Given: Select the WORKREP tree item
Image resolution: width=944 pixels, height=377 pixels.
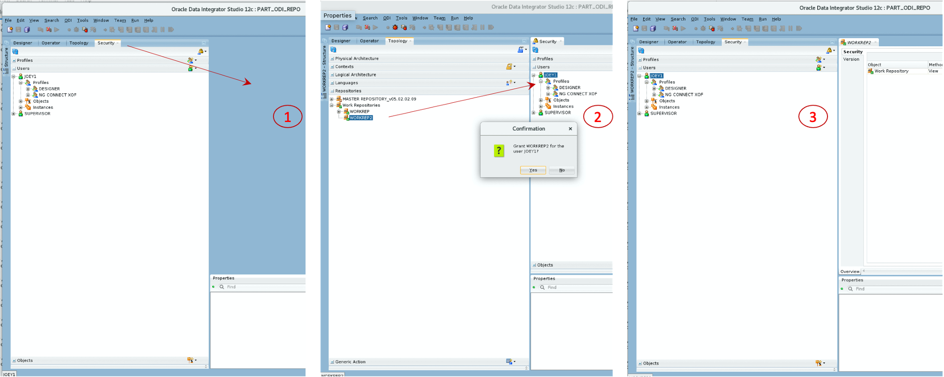Looking at the screenshot, I should point(359,112).
